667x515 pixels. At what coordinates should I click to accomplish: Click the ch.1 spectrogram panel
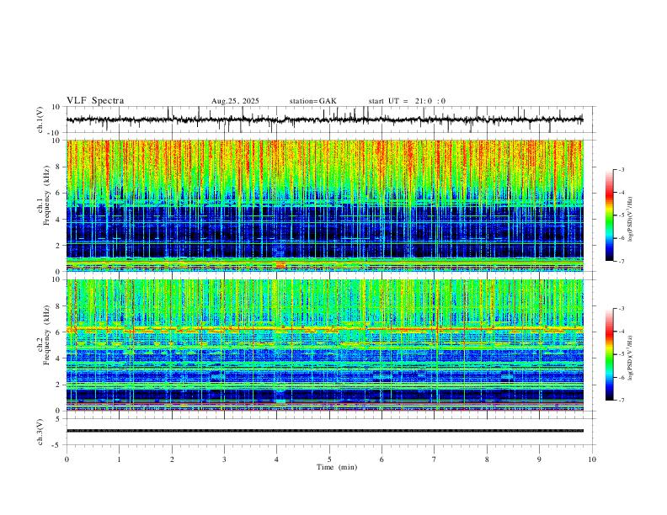pos(324,205)
